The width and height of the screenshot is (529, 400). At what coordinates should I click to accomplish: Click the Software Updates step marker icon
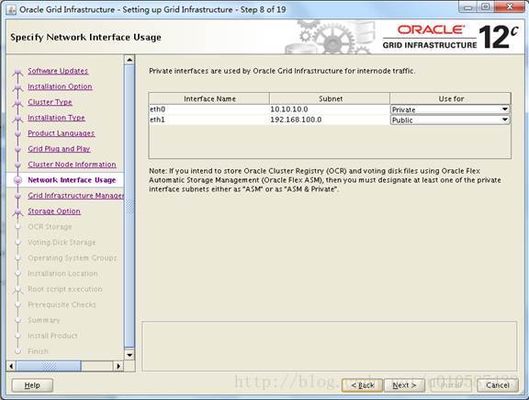click(17, 72)
